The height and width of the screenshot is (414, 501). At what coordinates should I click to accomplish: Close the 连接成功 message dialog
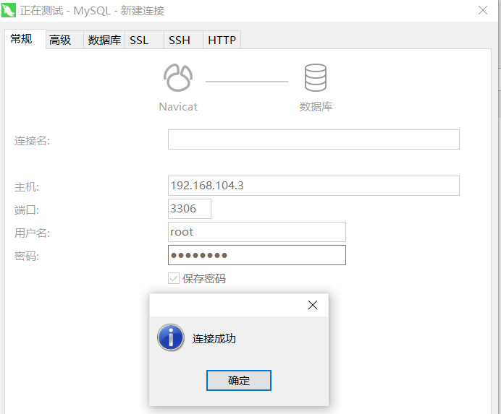313,305
